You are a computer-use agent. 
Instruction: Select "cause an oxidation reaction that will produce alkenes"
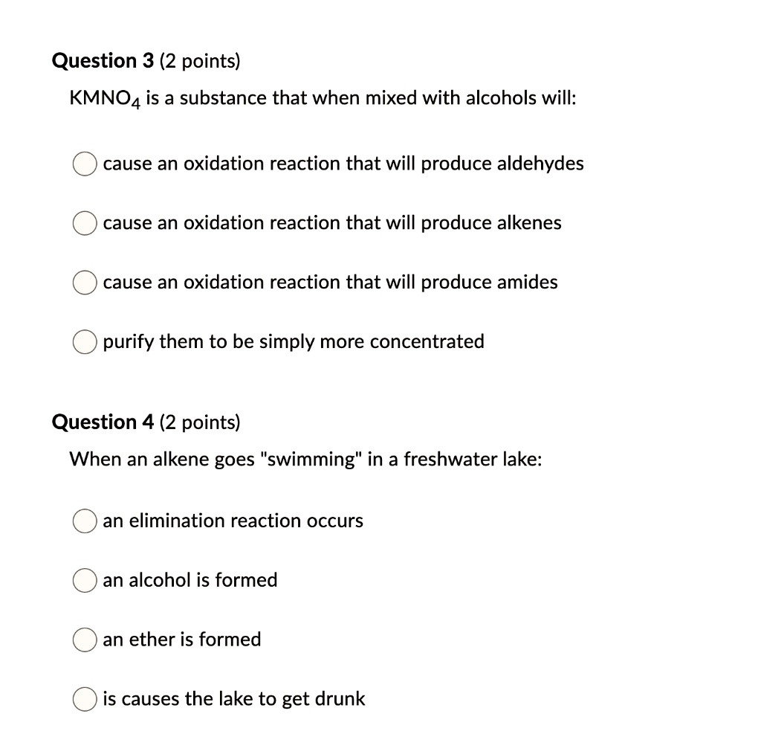(85, 222)
